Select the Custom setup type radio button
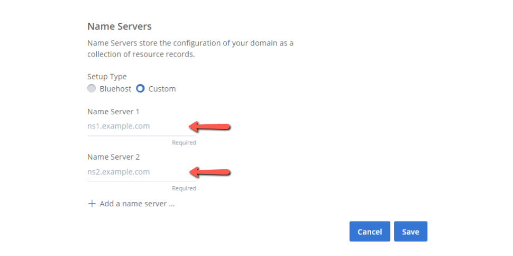 click(140, 89)
